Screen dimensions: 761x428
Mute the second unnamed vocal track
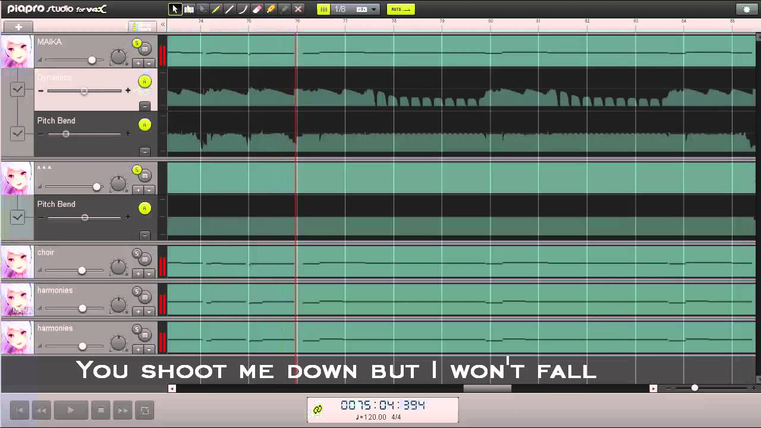145,176
